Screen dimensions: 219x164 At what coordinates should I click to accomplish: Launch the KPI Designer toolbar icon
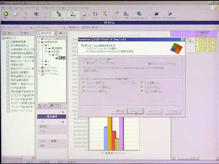169,14
